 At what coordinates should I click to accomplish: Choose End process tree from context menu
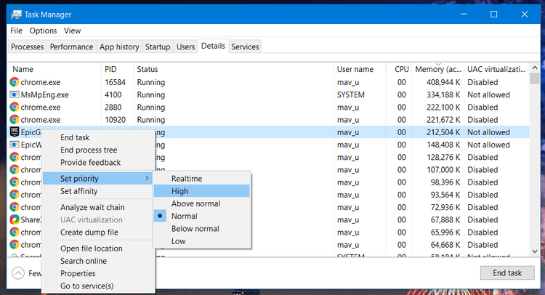[x=90, y=150]
